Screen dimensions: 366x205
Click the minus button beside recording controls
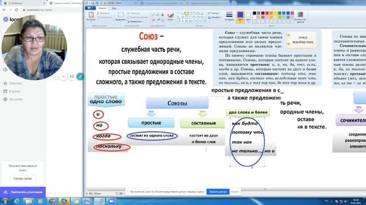pyautogui.click(x=56, y=76)
